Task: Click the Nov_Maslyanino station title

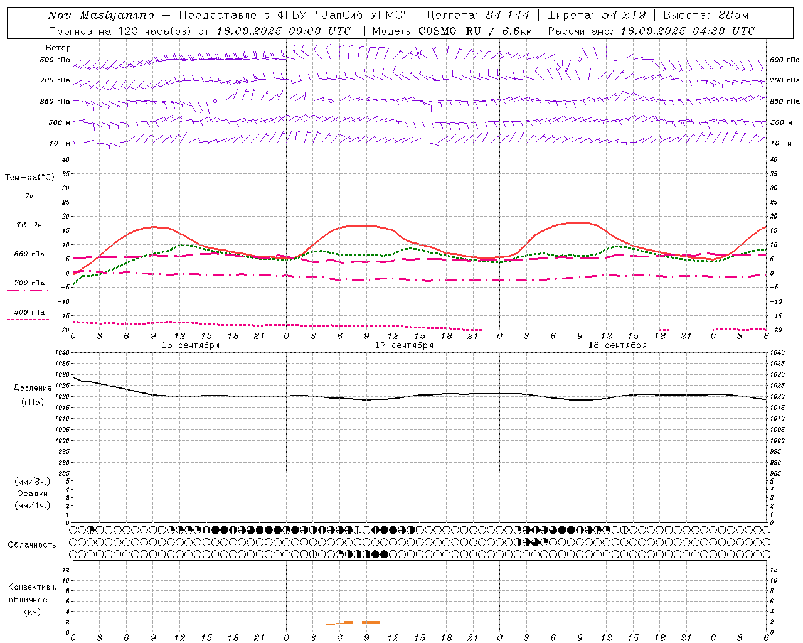Action: (x=101, y=15)
